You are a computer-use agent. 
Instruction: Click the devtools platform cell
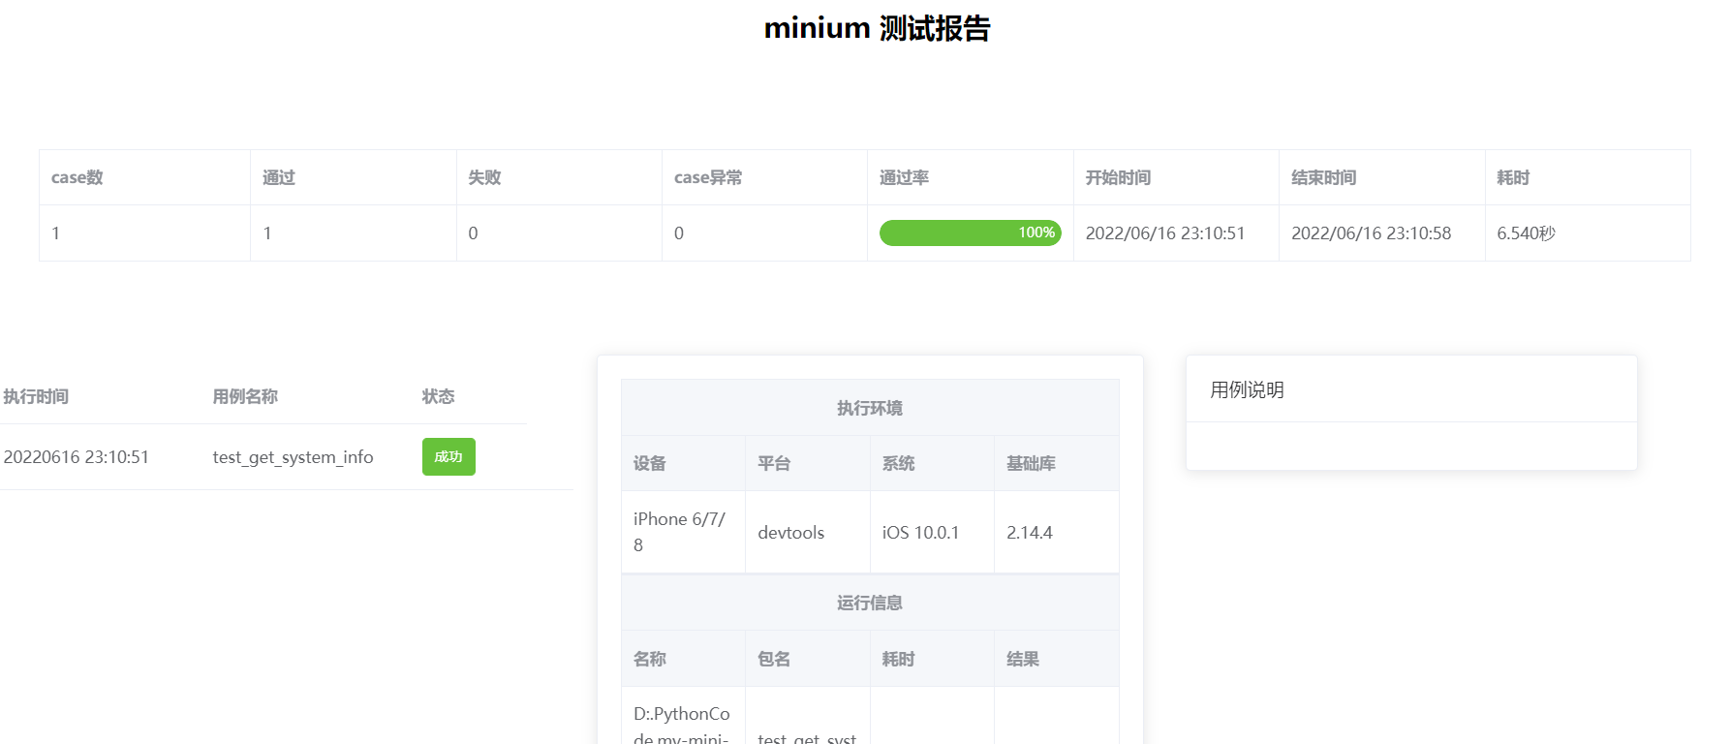tap(808, 532)
